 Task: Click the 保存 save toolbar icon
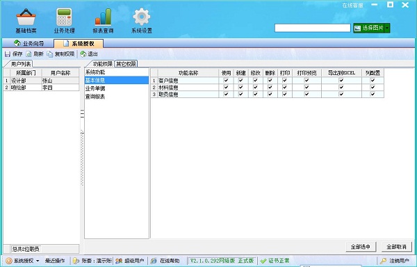(x=8, y=54)
